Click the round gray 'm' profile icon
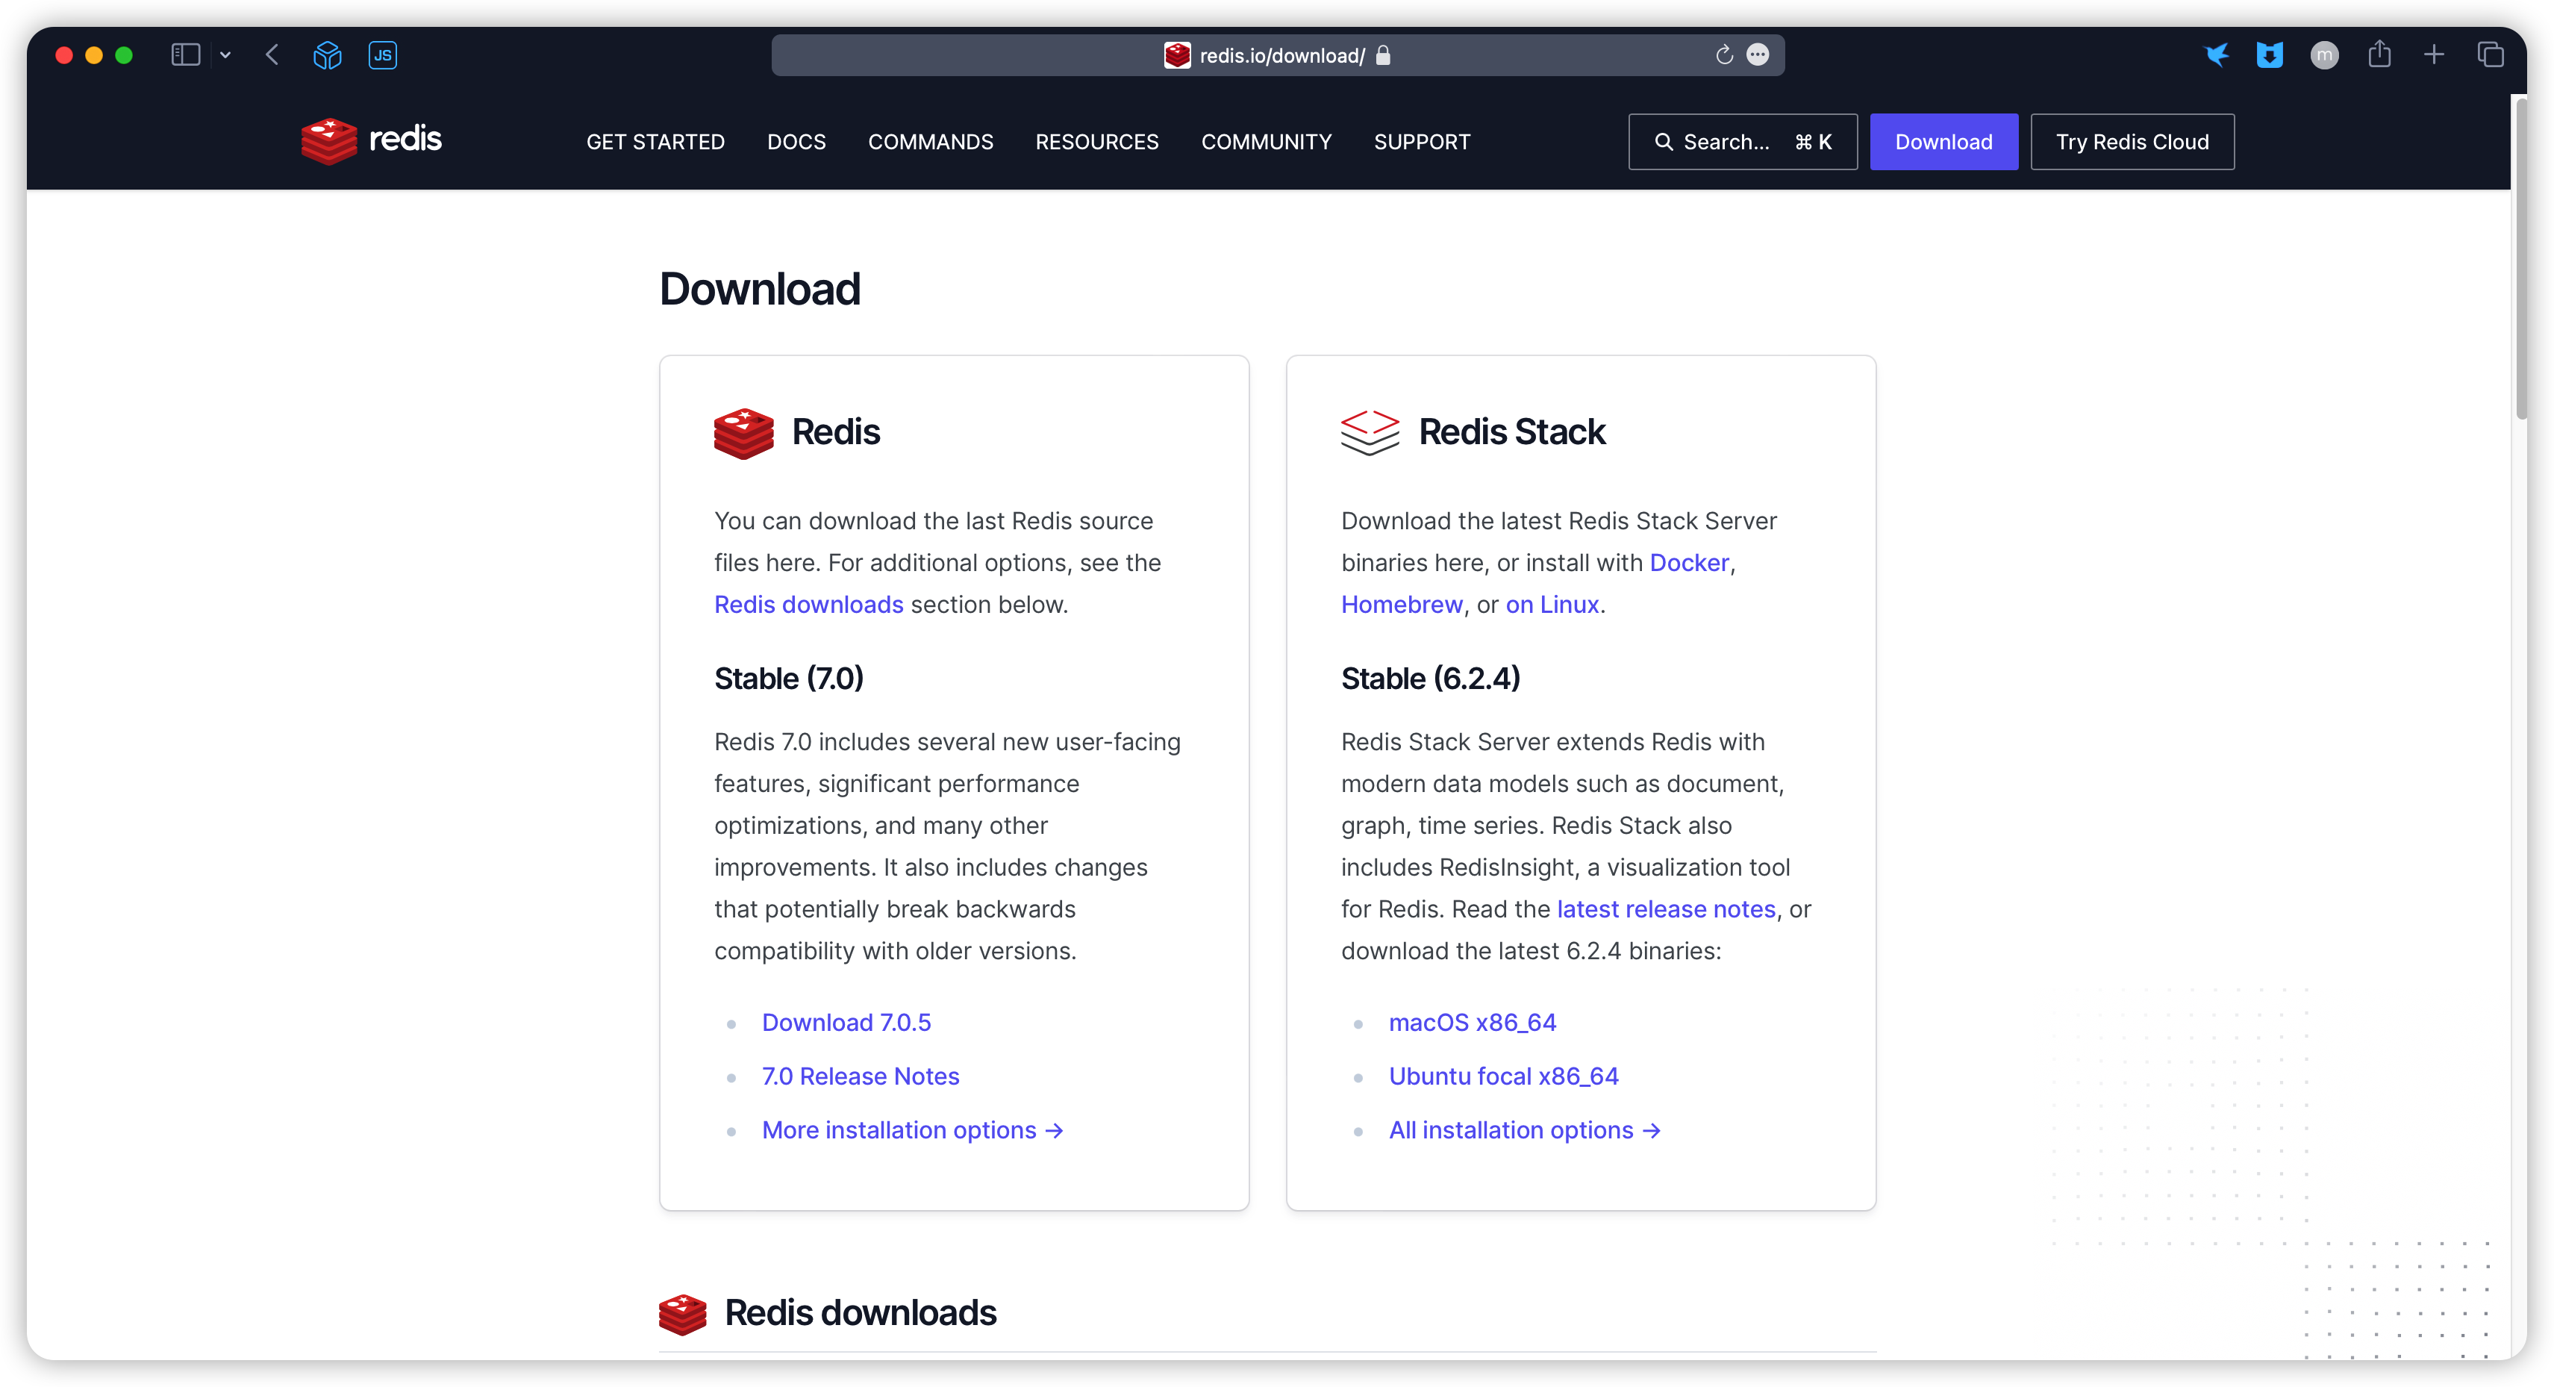Viewport: 2554px width, 1387px height. [x=2324, y=54]
